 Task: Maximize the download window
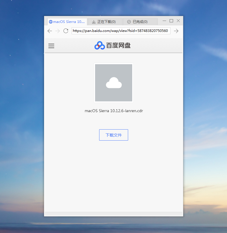(171, 21)
